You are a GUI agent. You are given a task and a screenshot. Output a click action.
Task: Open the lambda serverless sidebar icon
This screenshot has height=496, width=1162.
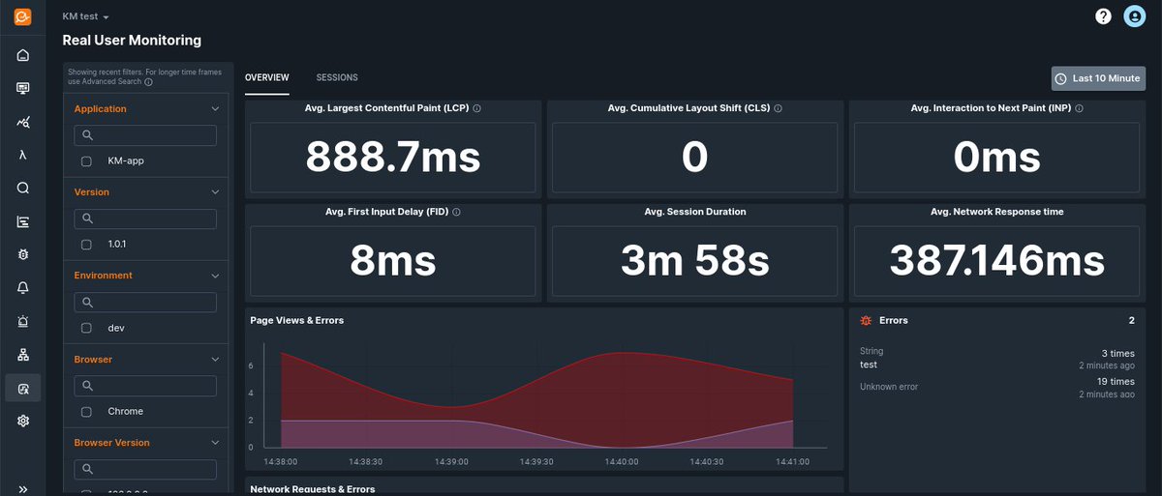[23, 155]
